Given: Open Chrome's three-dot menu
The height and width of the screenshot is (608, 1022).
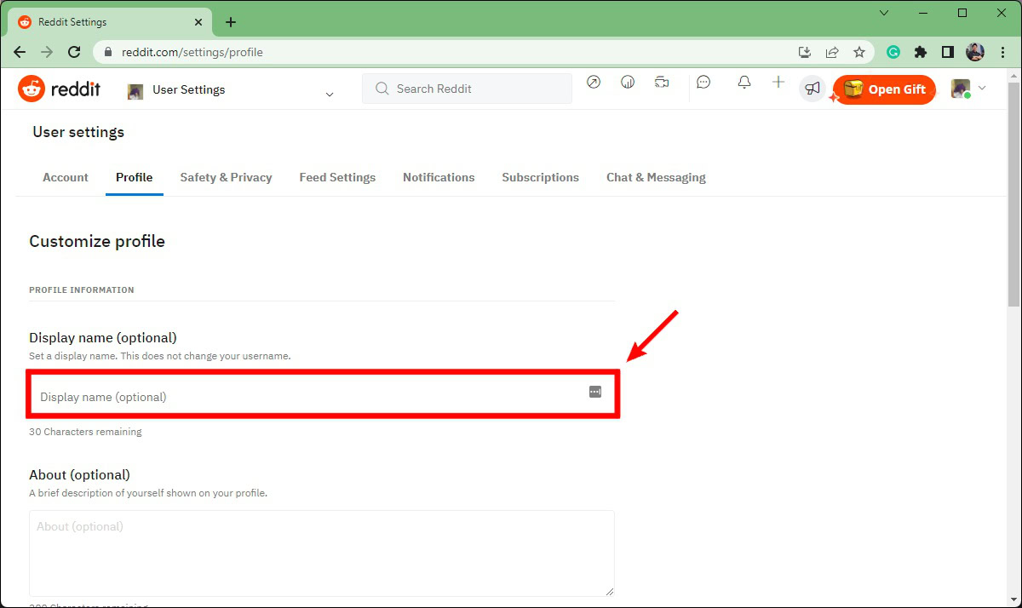Looking at the screenshot, I should click(x=1003, y=51).
